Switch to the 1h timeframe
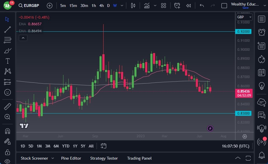Screen dimensions: 268x164 [x=94, y=6]
